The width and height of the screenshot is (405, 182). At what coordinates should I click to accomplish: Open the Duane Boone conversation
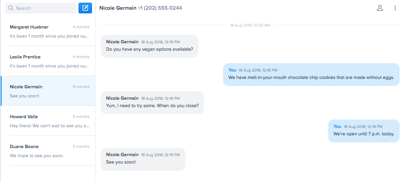(49, 151)
